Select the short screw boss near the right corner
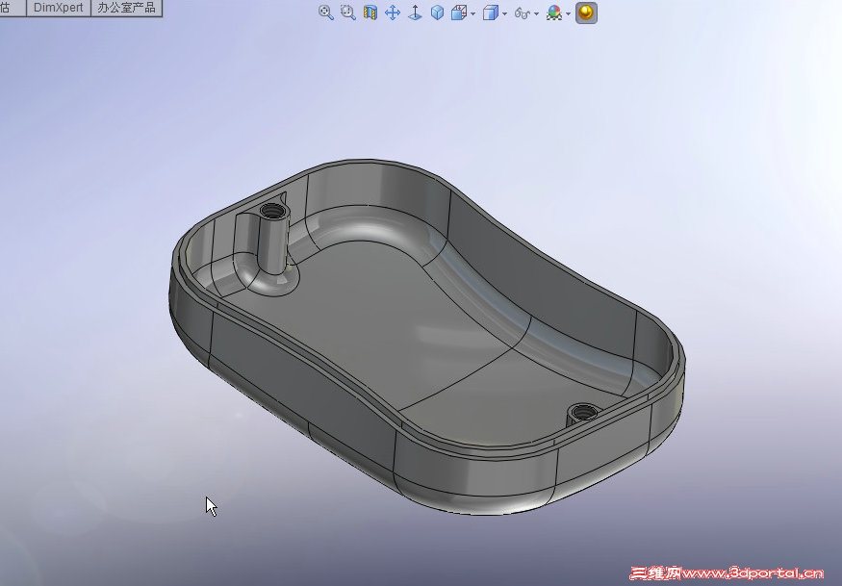Image resolution: width=842 pixels, height=586 pixels. click(x=583, y=414)
